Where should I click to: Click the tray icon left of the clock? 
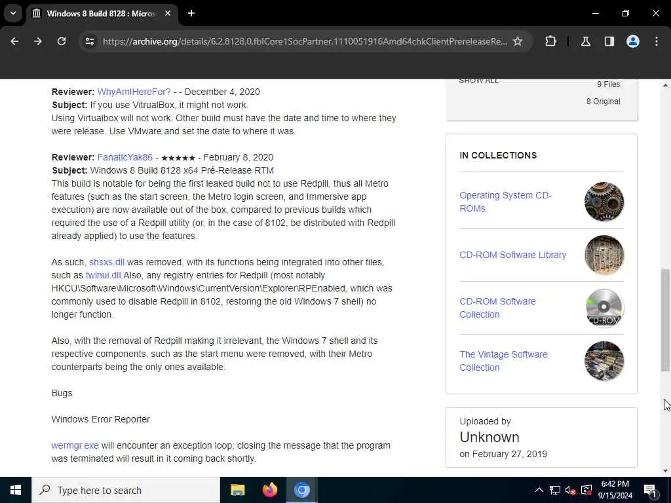(x=586, y=490)
